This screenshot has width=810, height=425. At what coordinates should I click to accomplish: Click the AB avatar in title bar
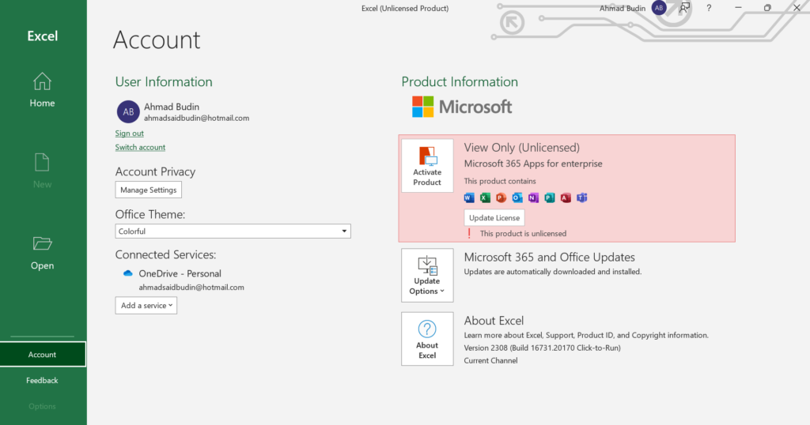pos(659,8)
